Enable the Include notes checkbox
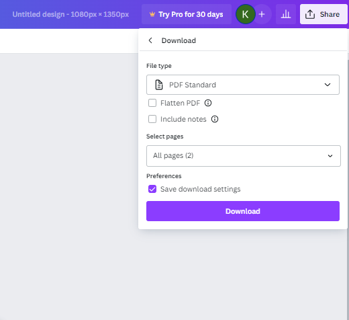 tap(152, 119)
